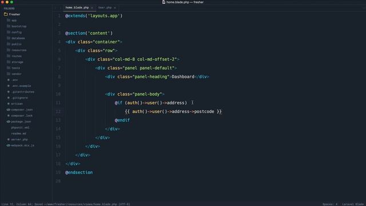This screenshot has width=366, height=206.
Task: Expand the config folder
Action: pos(17,32)
